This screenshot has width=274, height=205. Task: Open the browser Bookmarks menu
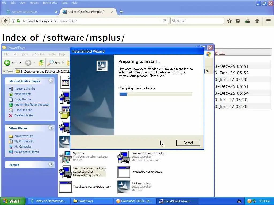coord(50,3)
